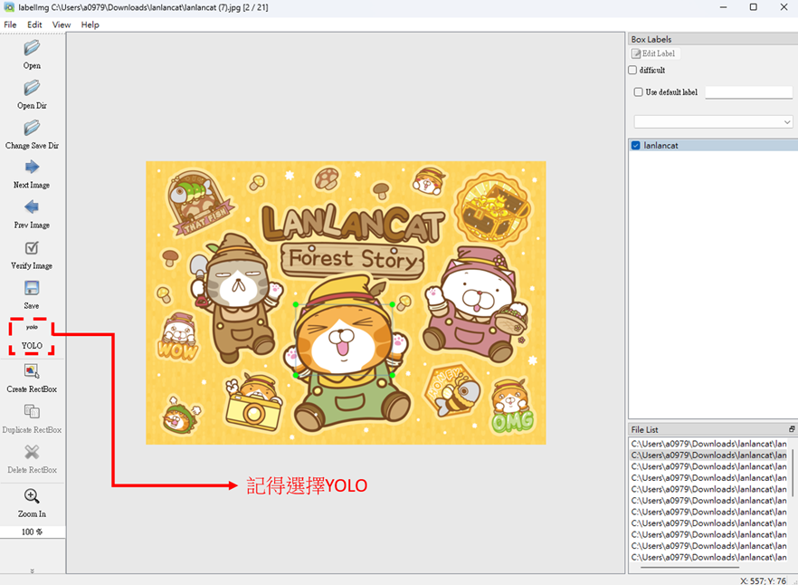Mark image with Verify Image

coord(32,254)
